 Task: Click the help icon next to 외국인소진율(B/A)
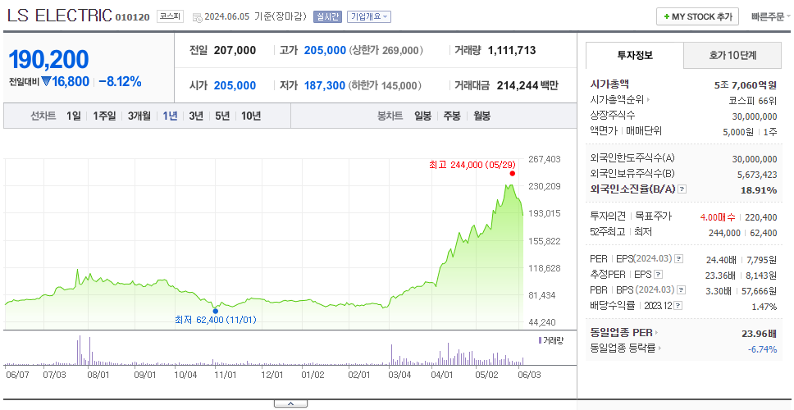click(x=682, y=189)
